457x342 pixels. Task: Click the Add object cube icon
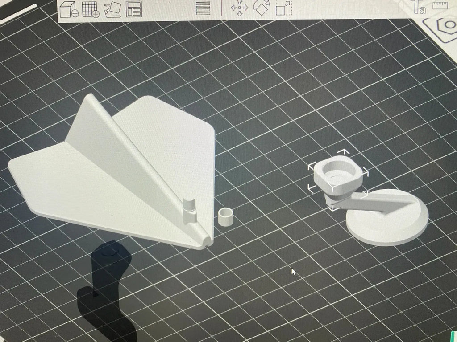[x=69, y=9]
